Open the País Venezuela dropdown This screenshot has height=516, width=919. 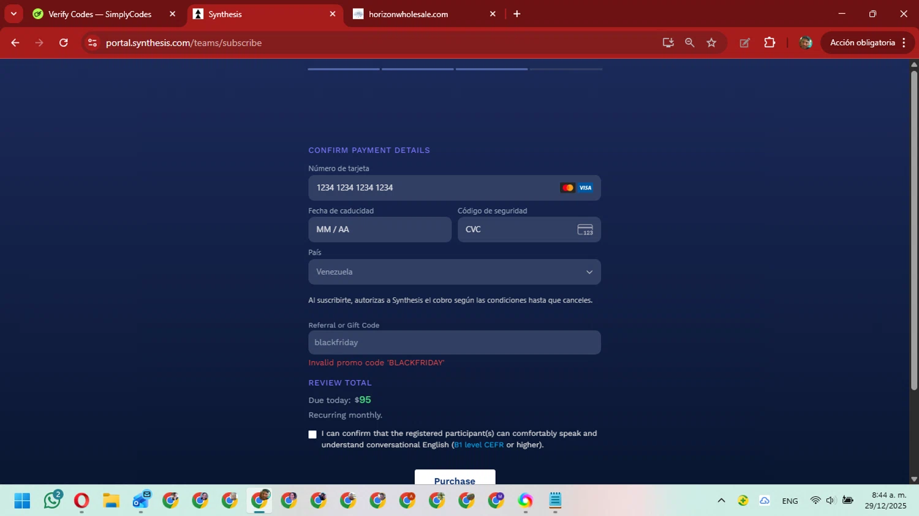[455, 272]
